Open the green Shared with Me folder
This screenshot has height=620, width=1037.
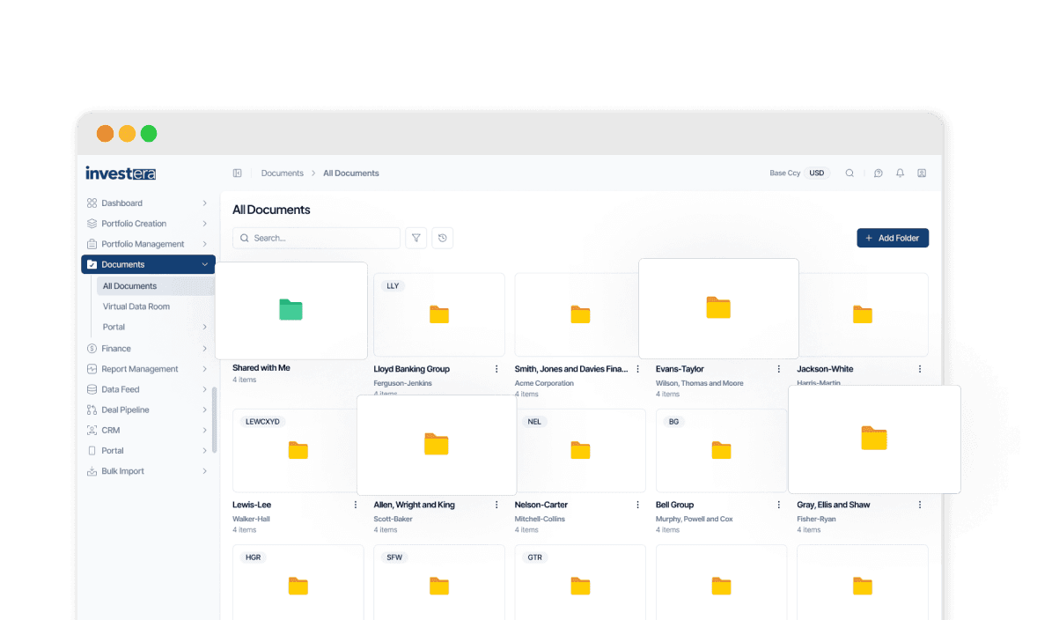[291, 310]
